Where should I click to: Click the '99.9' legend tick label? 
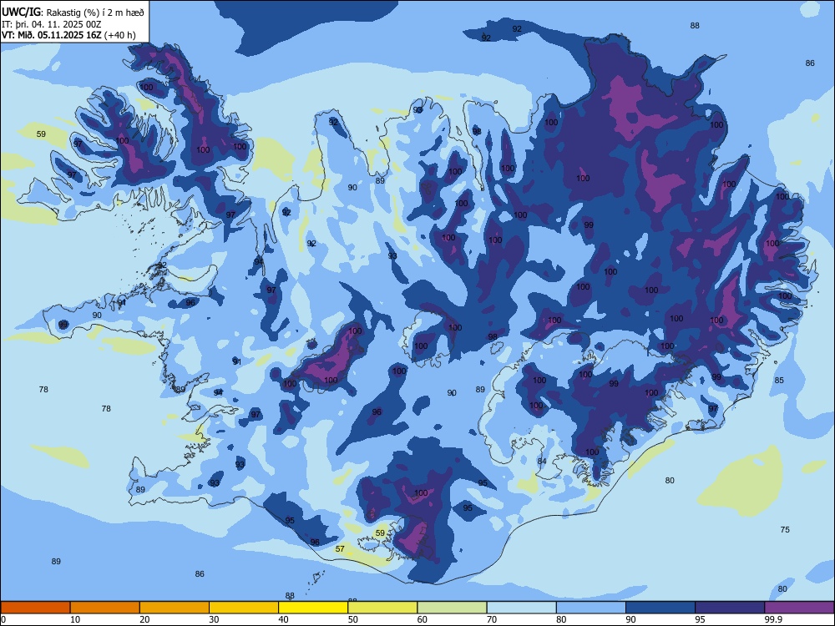pyautogui.click(x=772, y=619)
